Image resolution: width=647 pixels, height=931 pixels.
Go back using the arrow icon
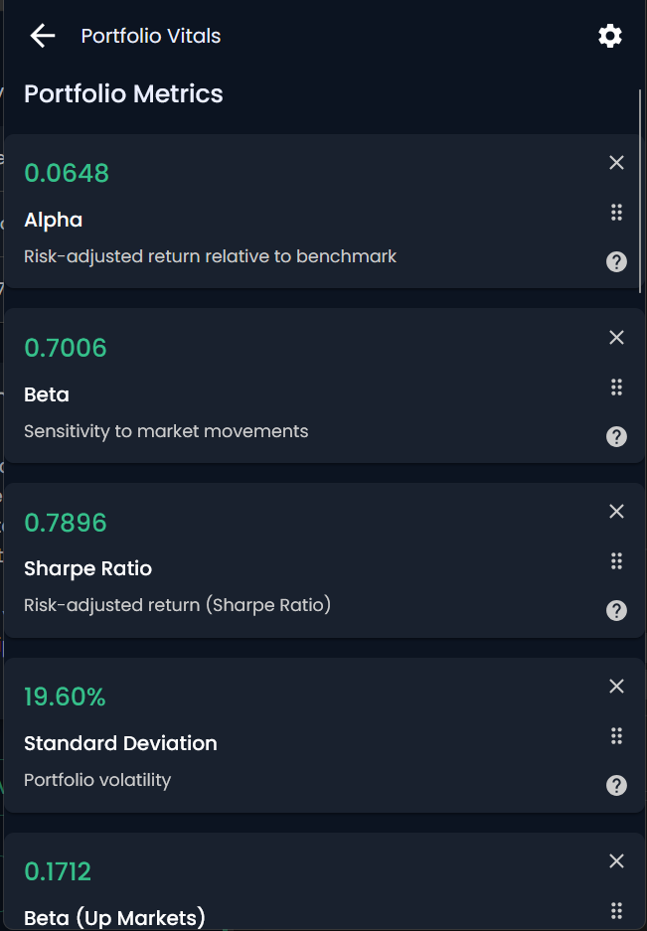(43, 36)
